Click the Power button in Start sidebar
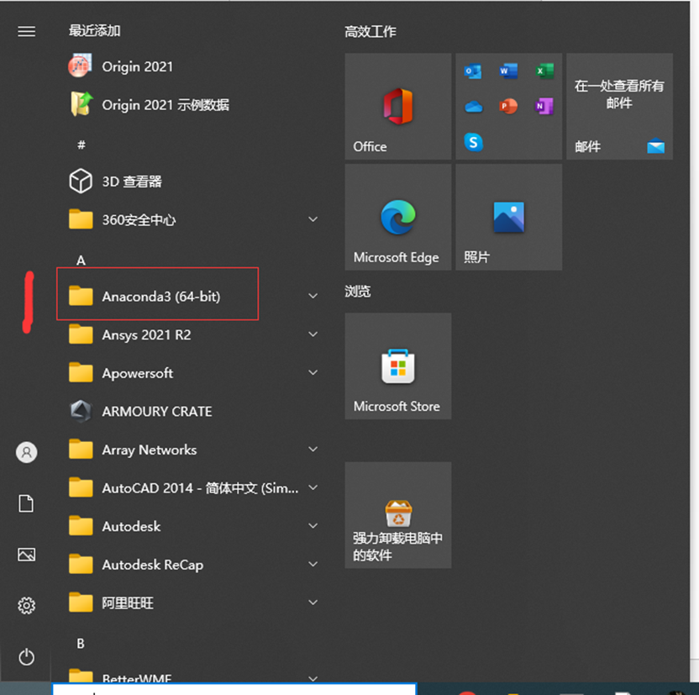 [x=26, y=656]
